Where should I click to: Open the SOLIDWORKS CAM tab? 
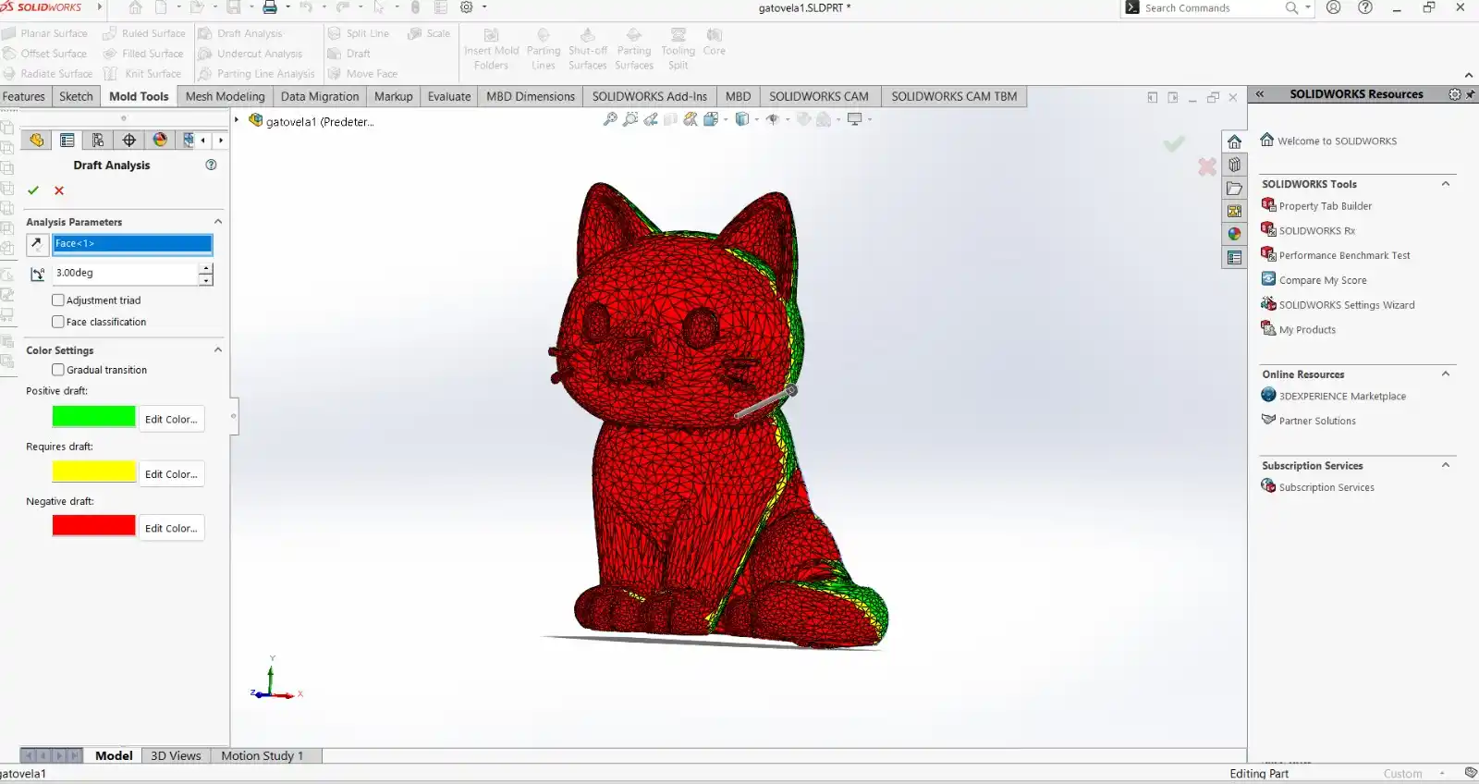(819, 96)
